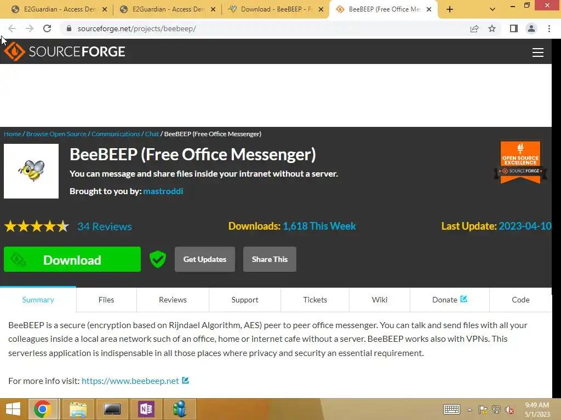The height and width of the screenshot is (420, 561).
Task: Visit the https://www.beebeep.net link
Action: 130,381
